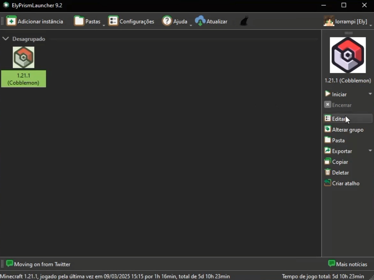The width and height of the screenshot is (374, 280).
Task: Click the Minecraft 1.21.1 last played status text
Action: pos(115,276)
